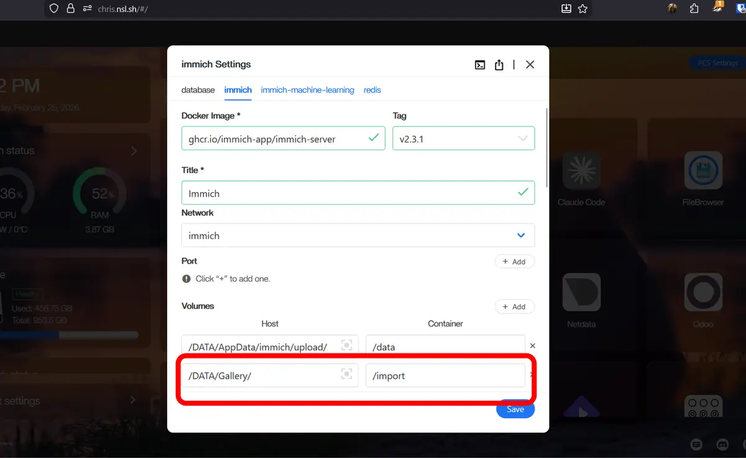
Task: Remove the /data volume mapping
Action: (x=532, y=346)
